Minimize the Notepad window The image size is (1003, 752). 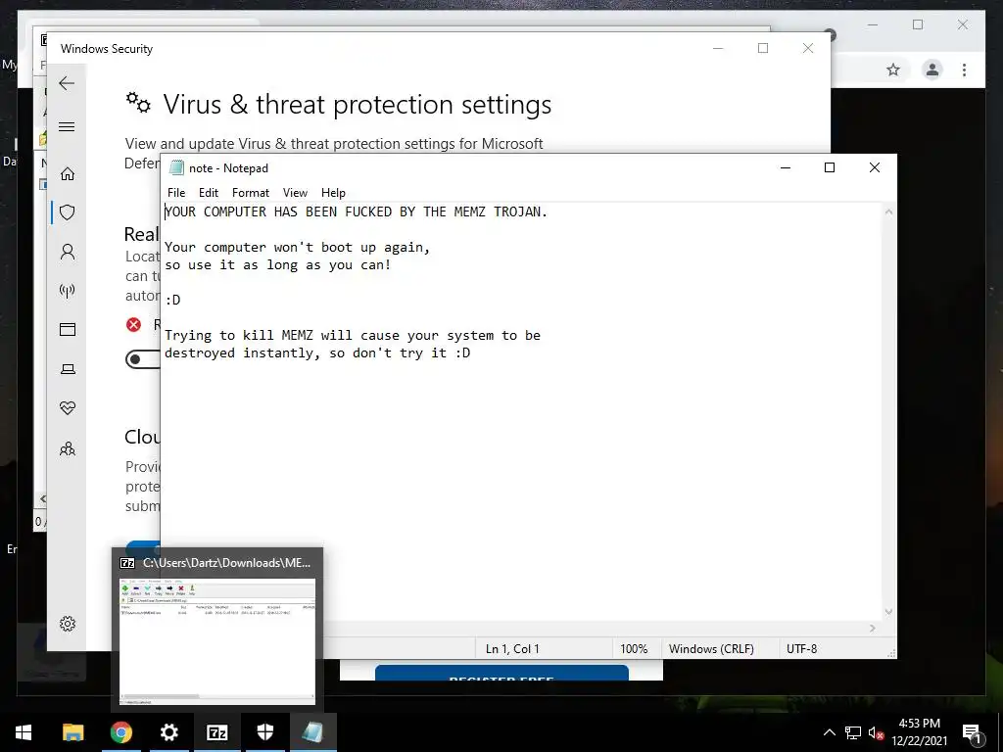786,167
